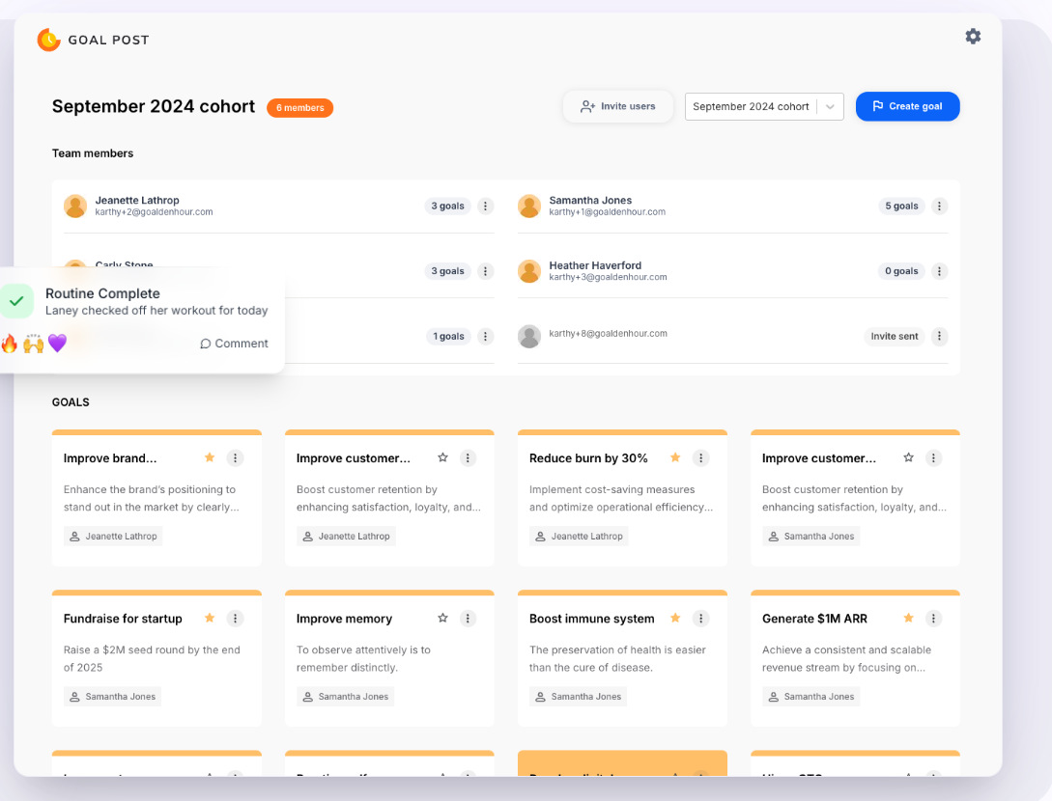Unstar the Reduce burn by 30% goal
Image resolution: width=1052 pixels, height=801 pixels.
(x=674, y=457)
